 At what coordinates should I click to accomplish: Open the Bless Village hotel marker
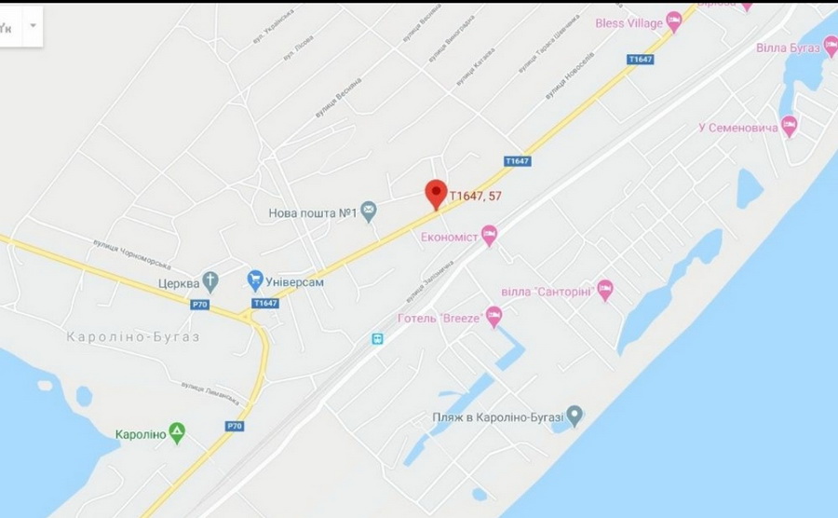click(674, 22)
